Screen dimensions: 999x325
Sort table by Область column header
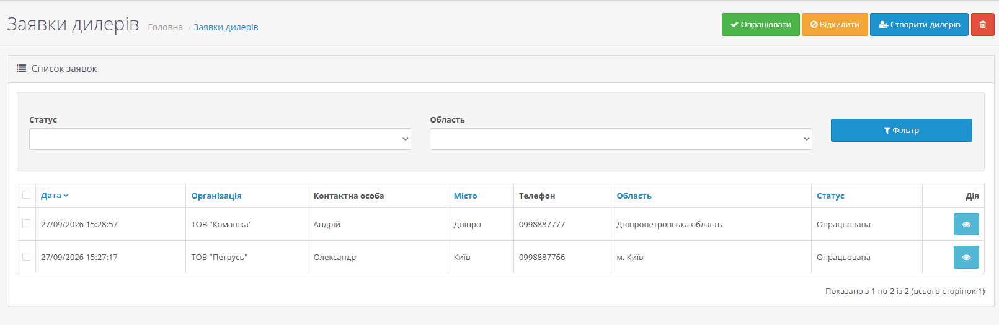634,196
